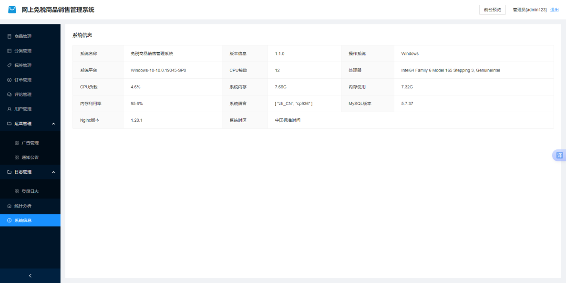Open the 商品管理 menu item

[31, 36]
